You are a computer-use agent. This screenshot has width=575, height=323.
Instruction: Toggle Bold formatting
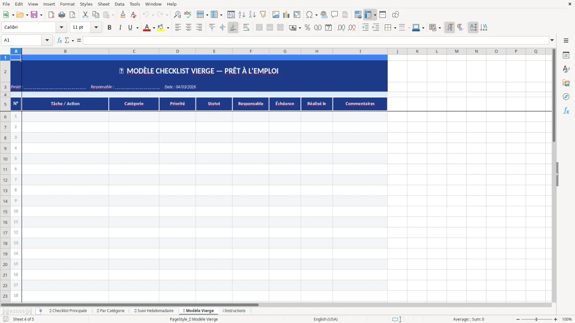109,28
